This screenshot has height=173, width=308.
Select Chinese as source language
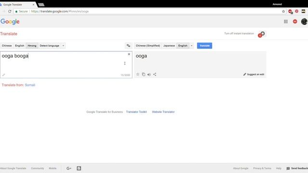pyautogui.click(x=7, y=46)
